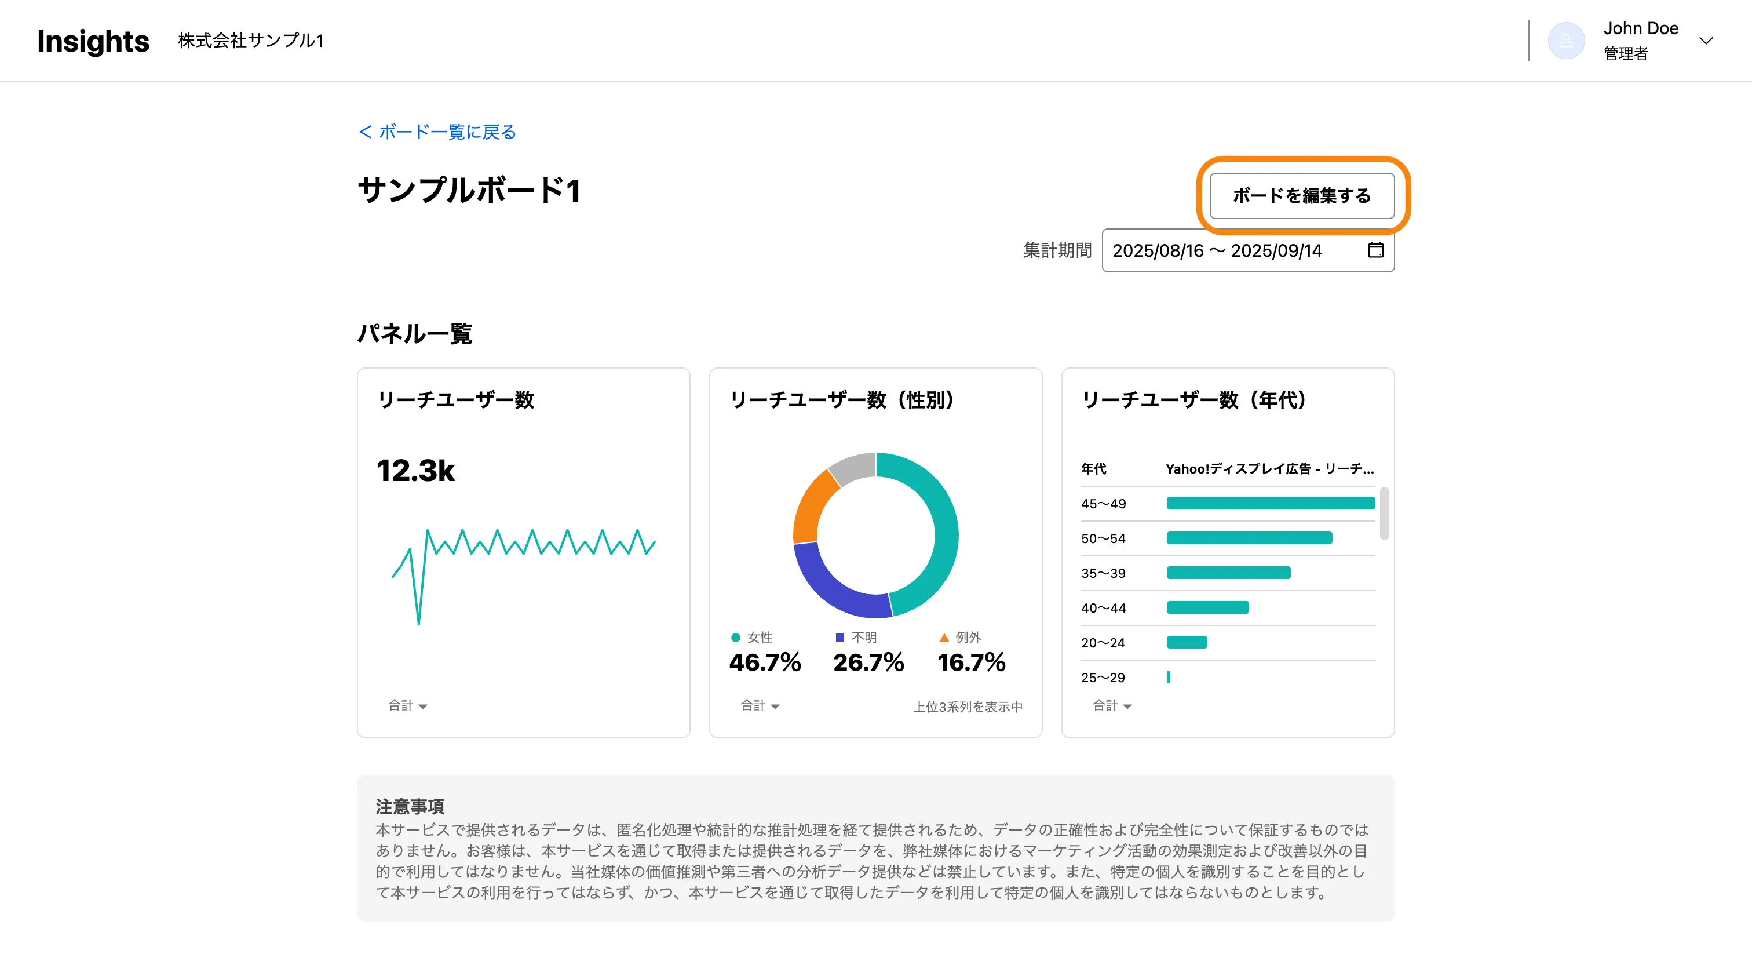Click the Insights logo

(93, 41)
